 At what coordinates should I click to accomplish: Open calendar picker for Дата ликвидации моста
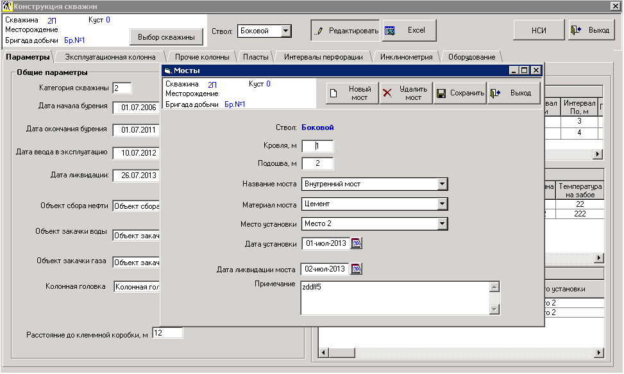[356, 269]
